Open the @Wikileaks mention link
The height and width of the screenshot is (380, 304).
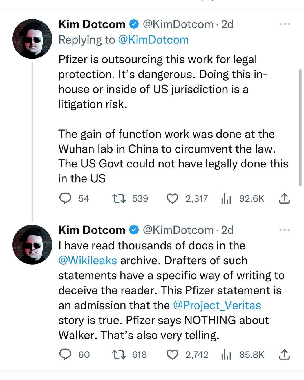(88, 260)
